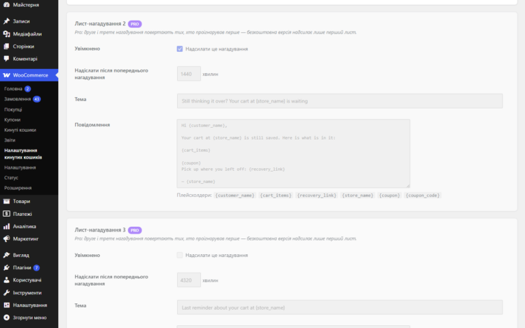
Task: Click the products icon beside Товари
Action: 6,201
